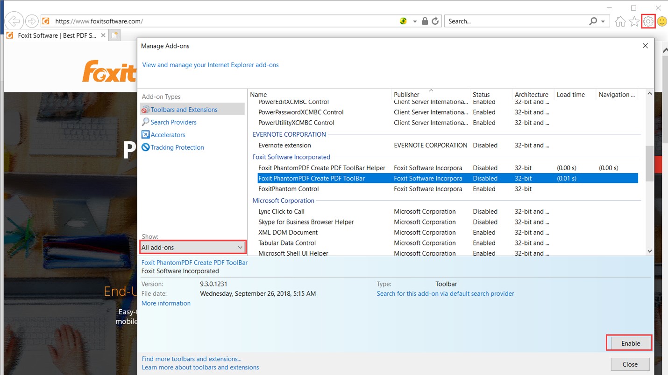The height and width of the screenshot is (375, 668).
Task: Click the security padlock icon in address bar
Action: tap(425, 21)
